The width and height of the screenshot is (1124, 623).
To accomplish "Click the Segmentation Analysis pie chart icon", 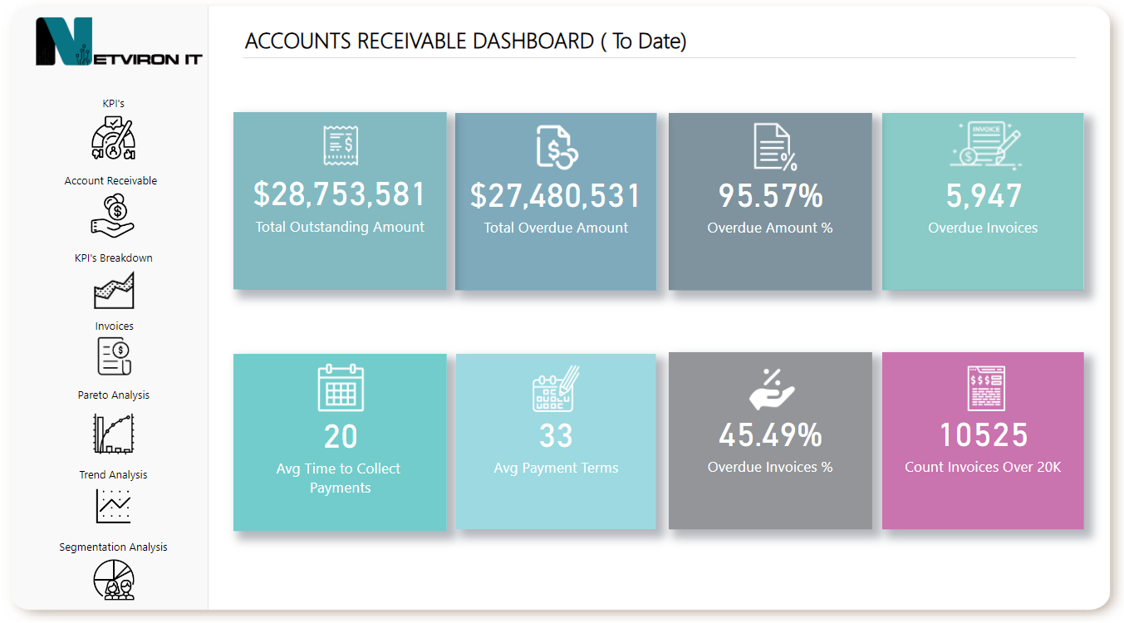I will pos(114,581).
